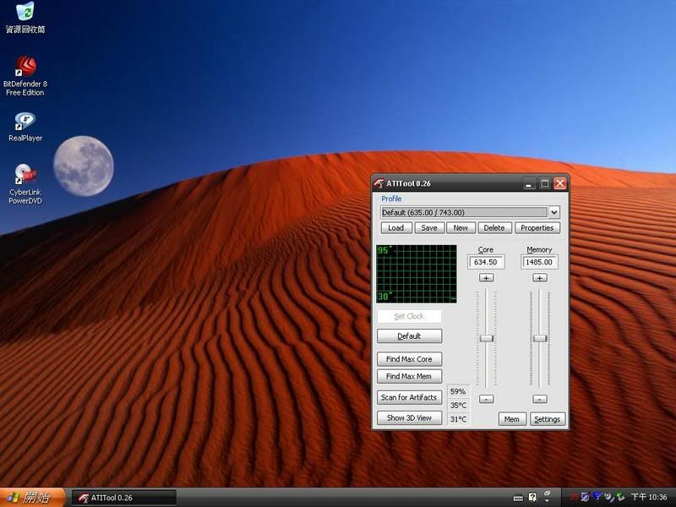This screenshot has width=676, height=507.
Task: Open the profile Properties button
Action: 537,227
